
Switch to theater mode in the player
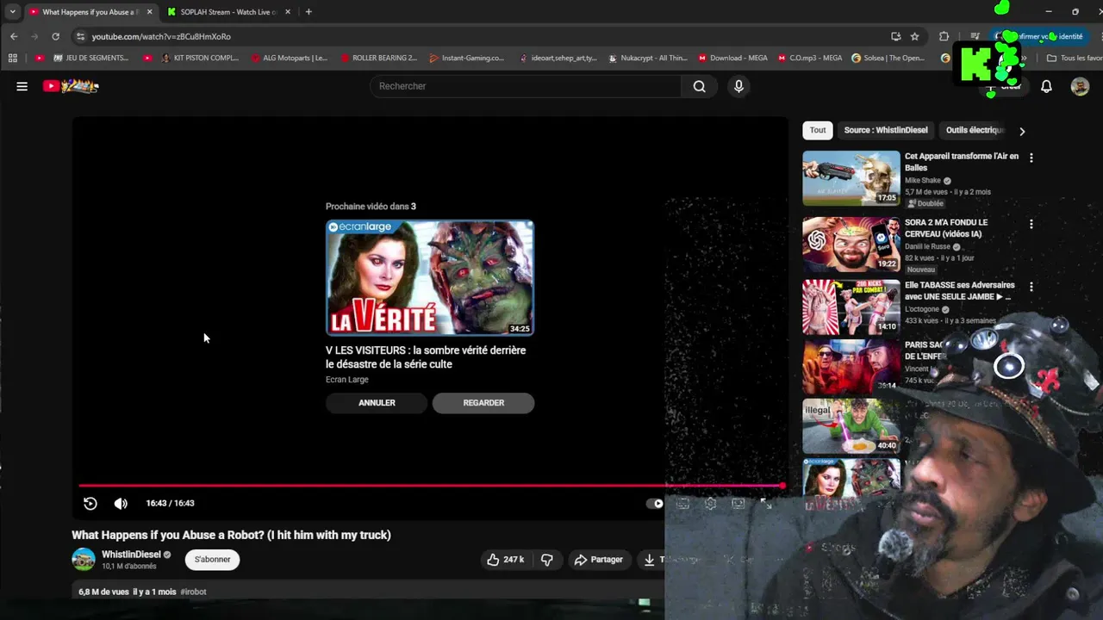[738, 504]
